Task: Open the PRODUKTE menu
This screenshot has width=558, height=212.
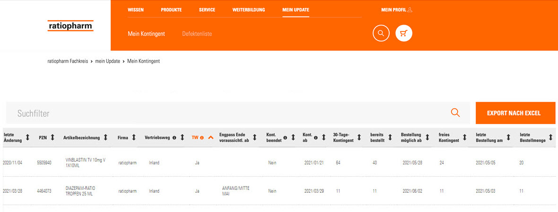Action: [x=171, y=10]
